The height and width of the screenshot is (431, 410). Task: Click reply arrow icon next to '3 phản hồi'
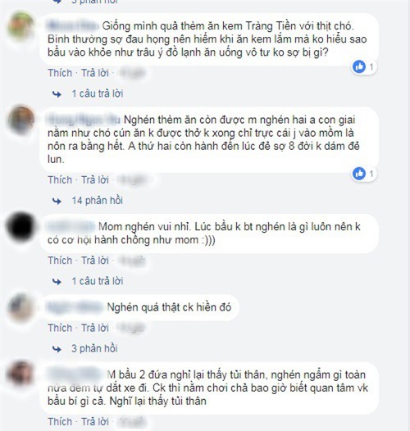point(57,349)
